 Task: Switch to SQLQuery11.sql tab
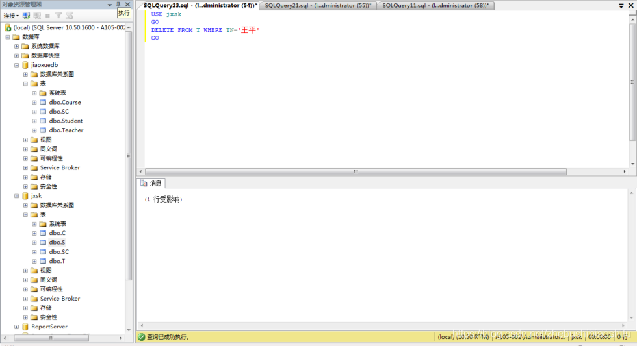pyautogui.click(x=435, y=5)
